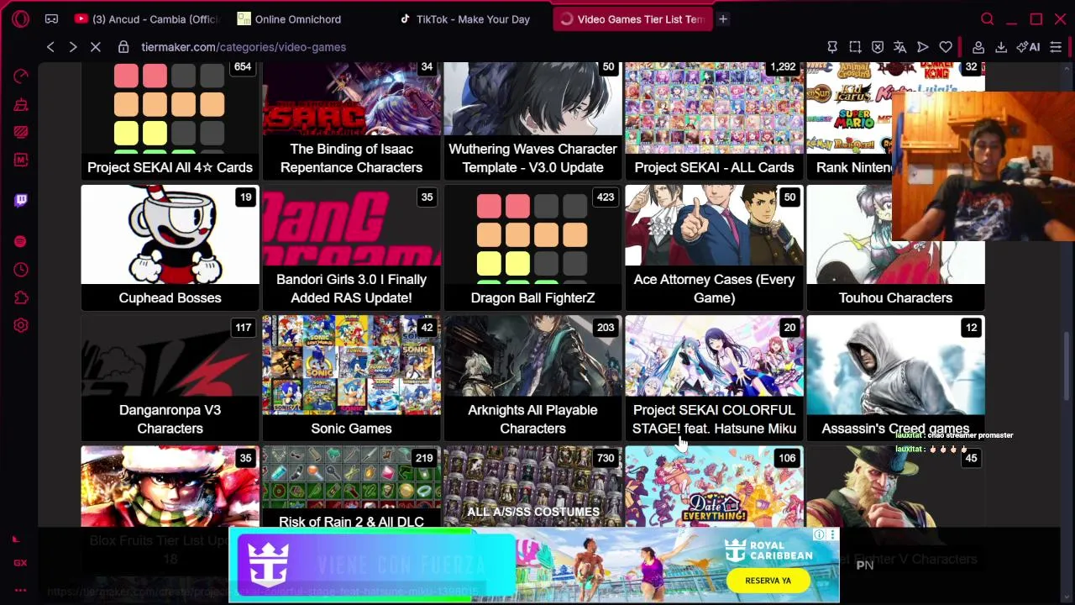Open Danganronpa V3 Characters template
1075x605 pixels.
[170, 378]
